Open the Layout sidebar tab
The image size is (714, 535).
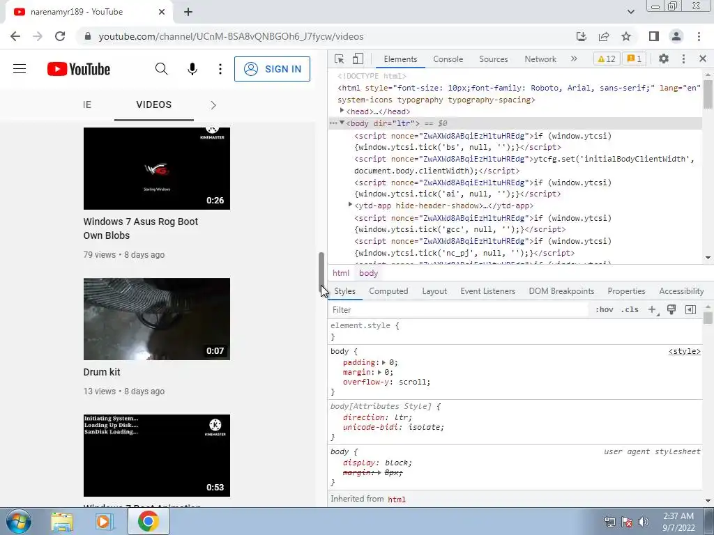click(434, 291)
